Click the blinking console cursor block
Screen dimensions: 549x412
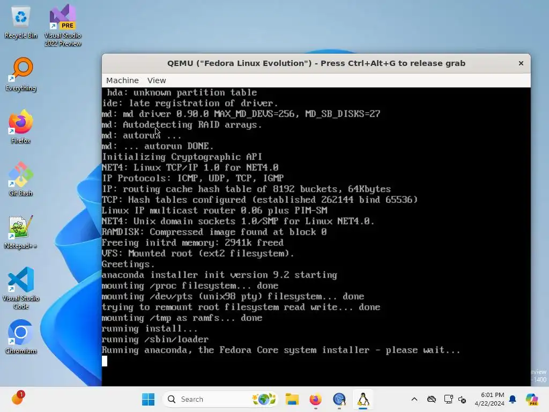pyautogui.click(x=105, y=361)
